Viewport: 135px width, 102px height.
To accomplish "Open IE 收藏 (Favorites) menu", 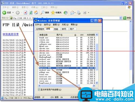I will pyautogui.click(x=35, y=7).
